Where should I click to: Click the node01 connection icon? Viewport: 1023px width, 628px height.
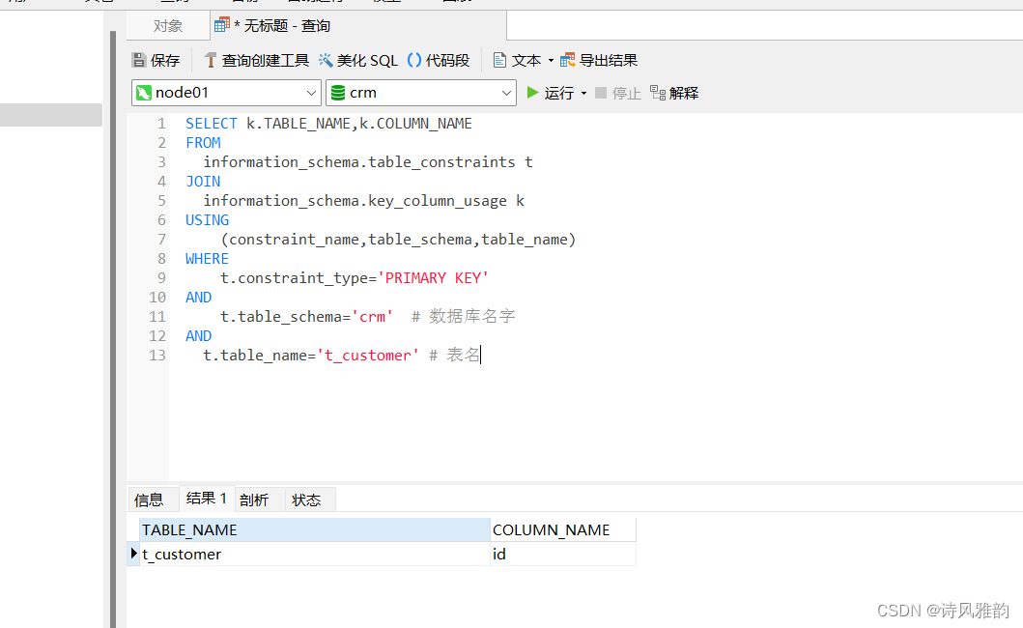pos(144,93)
